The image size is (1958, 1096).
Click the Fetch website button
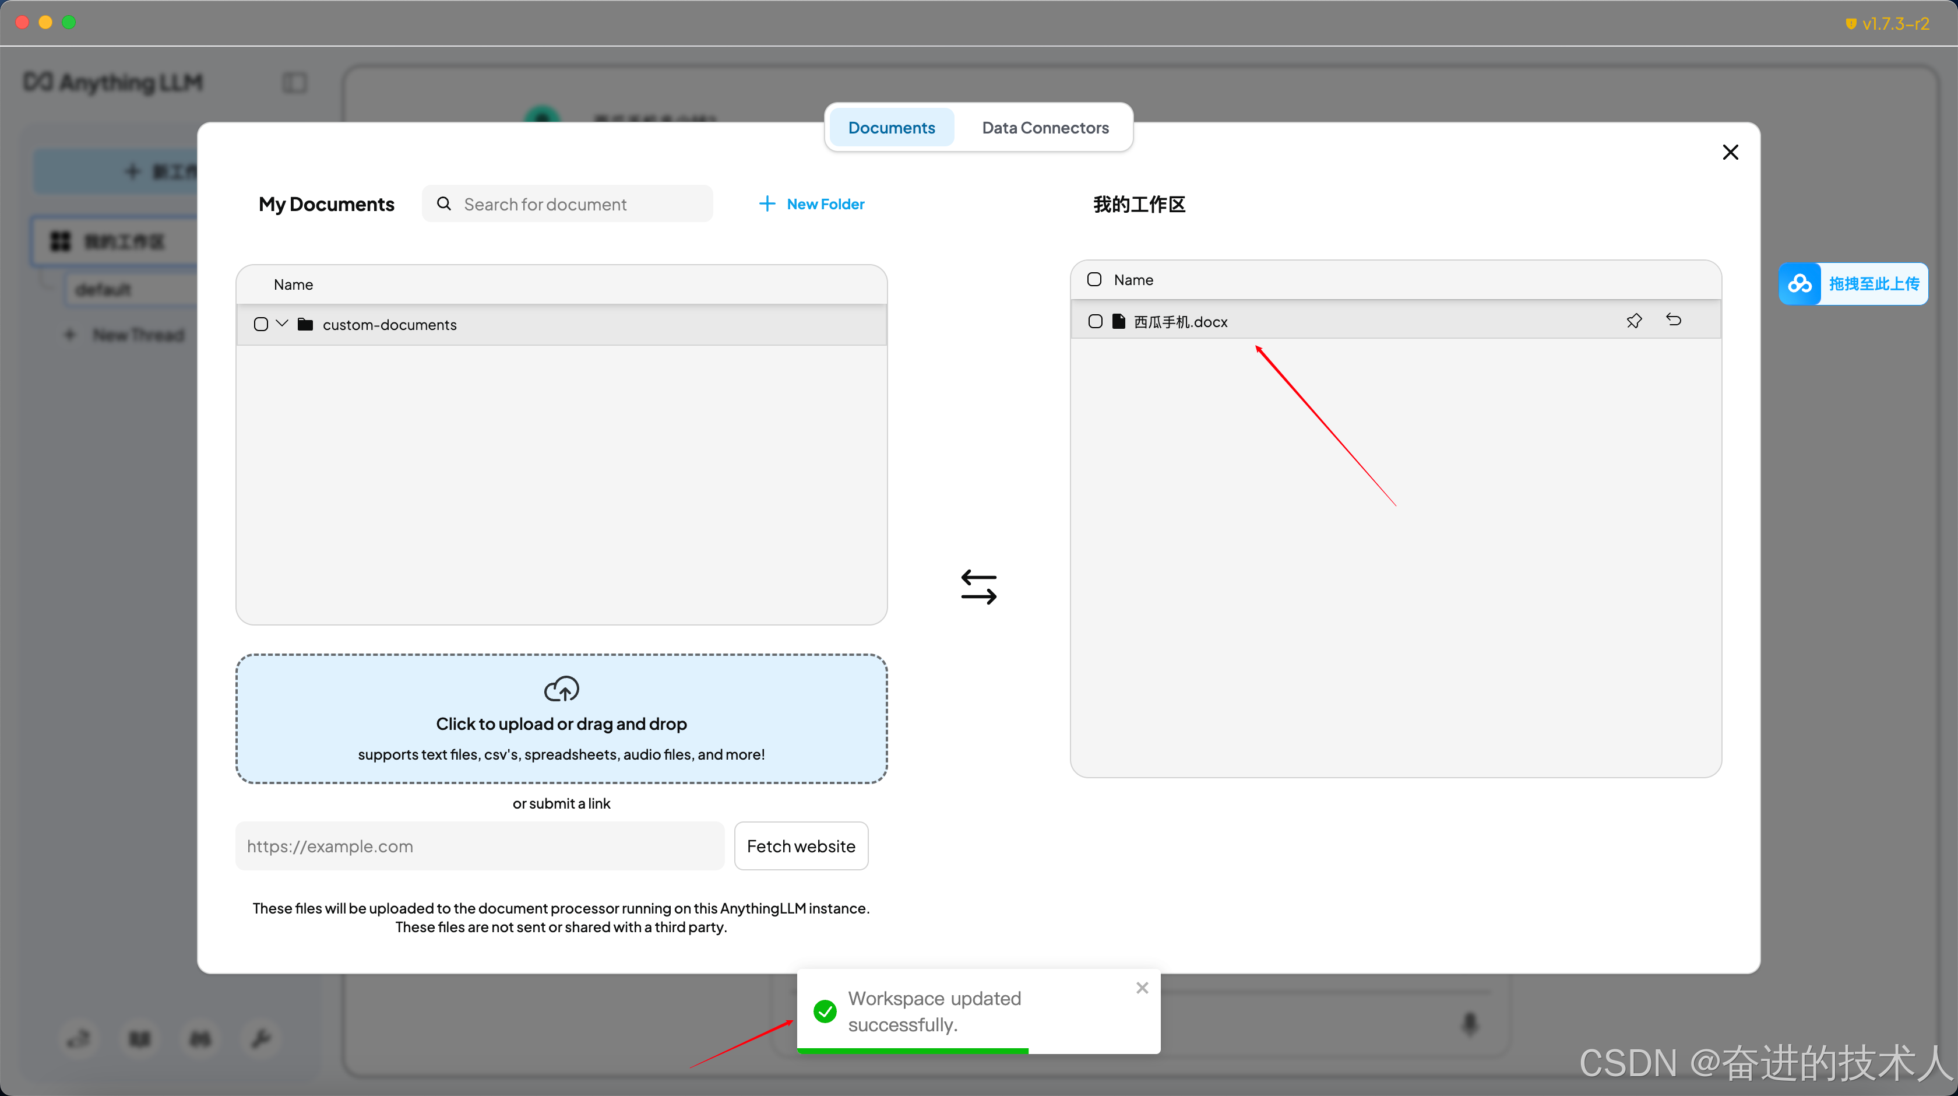click(800, 846)
